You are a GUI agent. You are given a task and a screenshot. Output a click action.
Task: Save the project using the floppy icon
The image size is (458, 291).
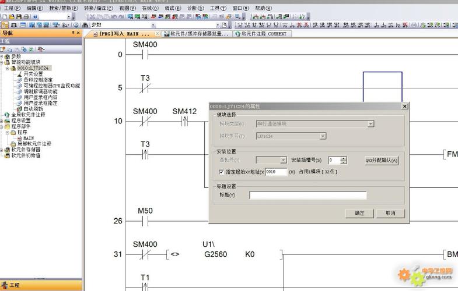pyautogui.click(x=19, y=17)
